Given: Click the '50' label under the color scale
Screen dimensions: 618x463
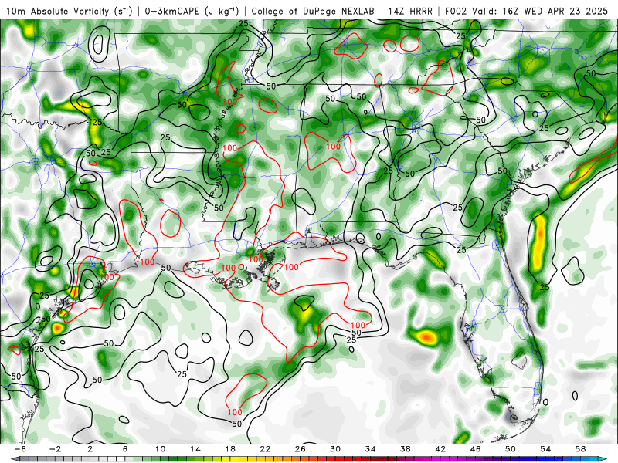Looking at the screenshot, I should (x=511, y=449).
